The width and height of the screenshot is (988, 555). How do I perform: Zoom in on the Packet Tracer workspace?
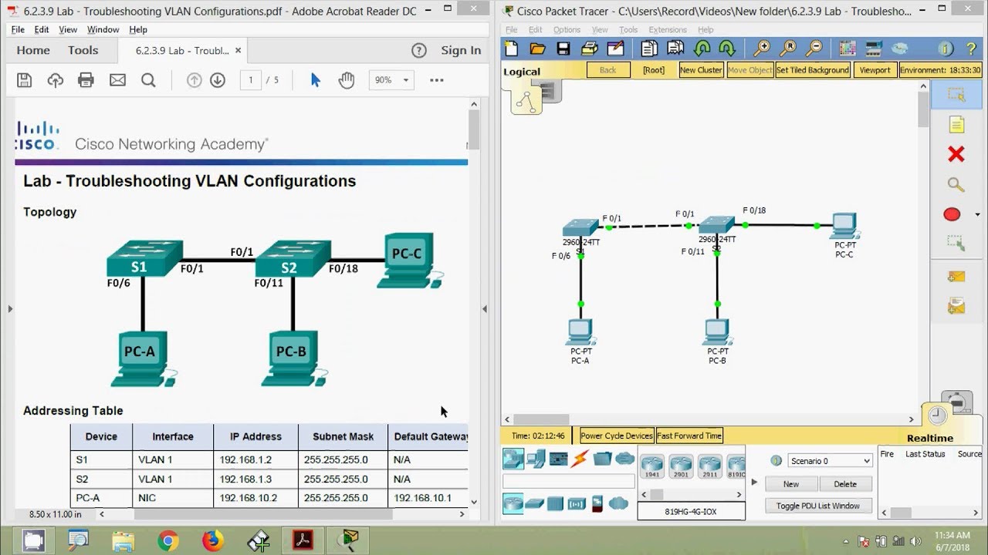762,49
